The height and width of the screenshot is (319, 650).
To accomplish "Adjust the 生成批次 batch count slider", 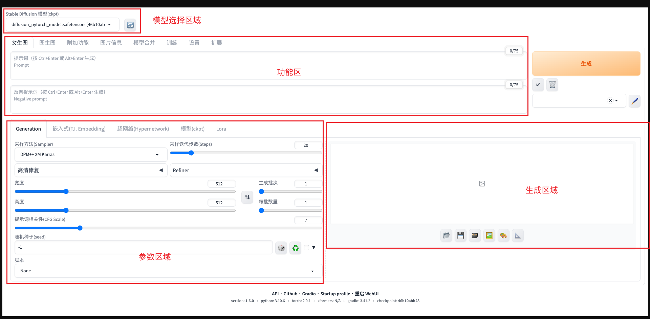I will (290, 191).
